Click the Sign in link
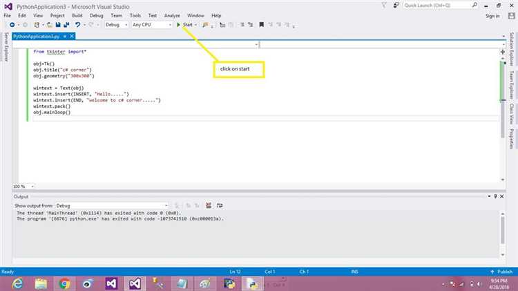This screenshot has width=518, height=291. pyautogui.click(x=492, y=15)
